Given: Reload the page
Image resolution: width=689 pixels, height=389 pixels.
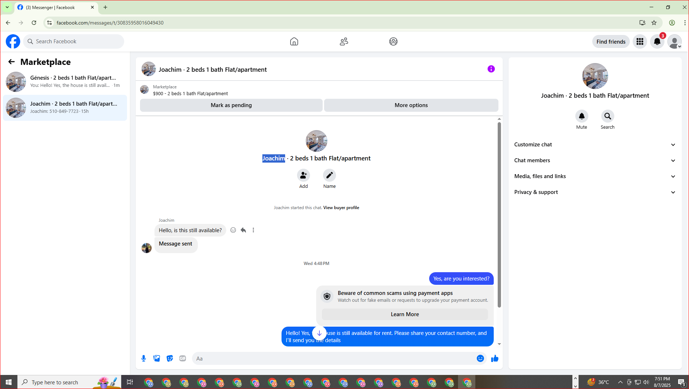Looking at the screenshot, I should [x=34, y=23].
